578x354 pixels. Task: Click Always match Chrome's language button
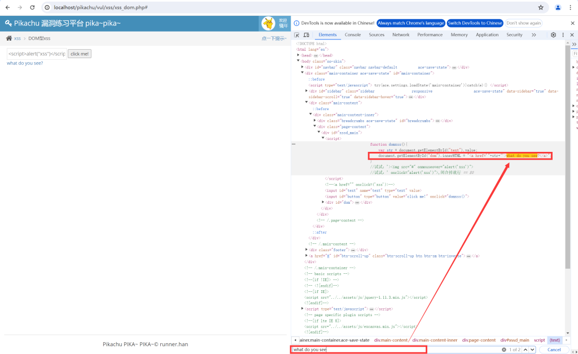click(x=411, y=23)
